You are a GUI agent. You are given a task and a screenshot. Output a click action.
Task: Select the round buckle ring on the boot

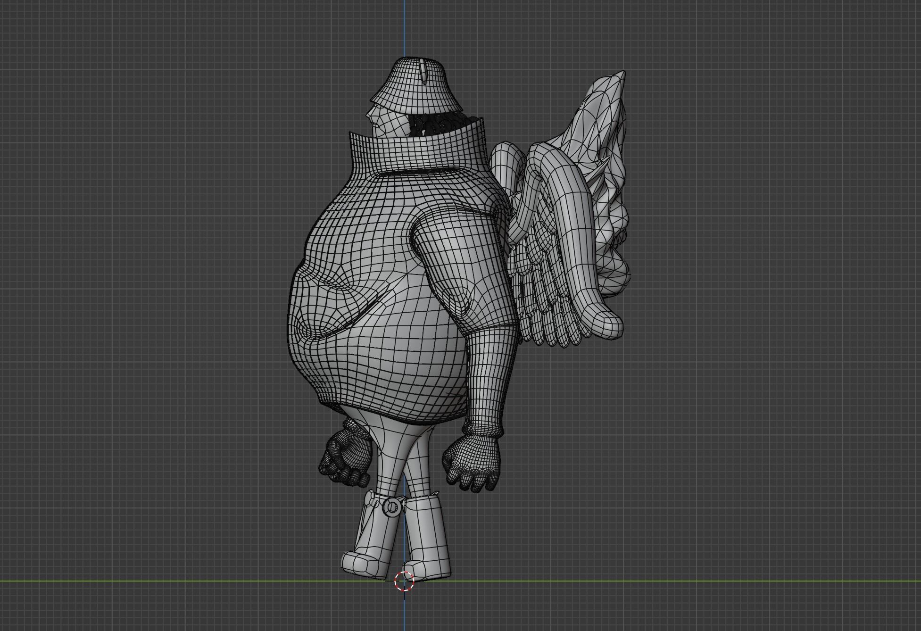click(391, 507)
